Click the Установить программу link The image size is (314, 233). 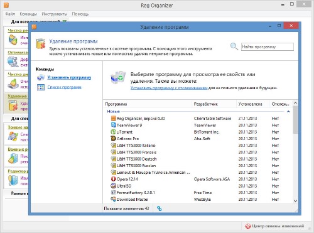(69, 77)
